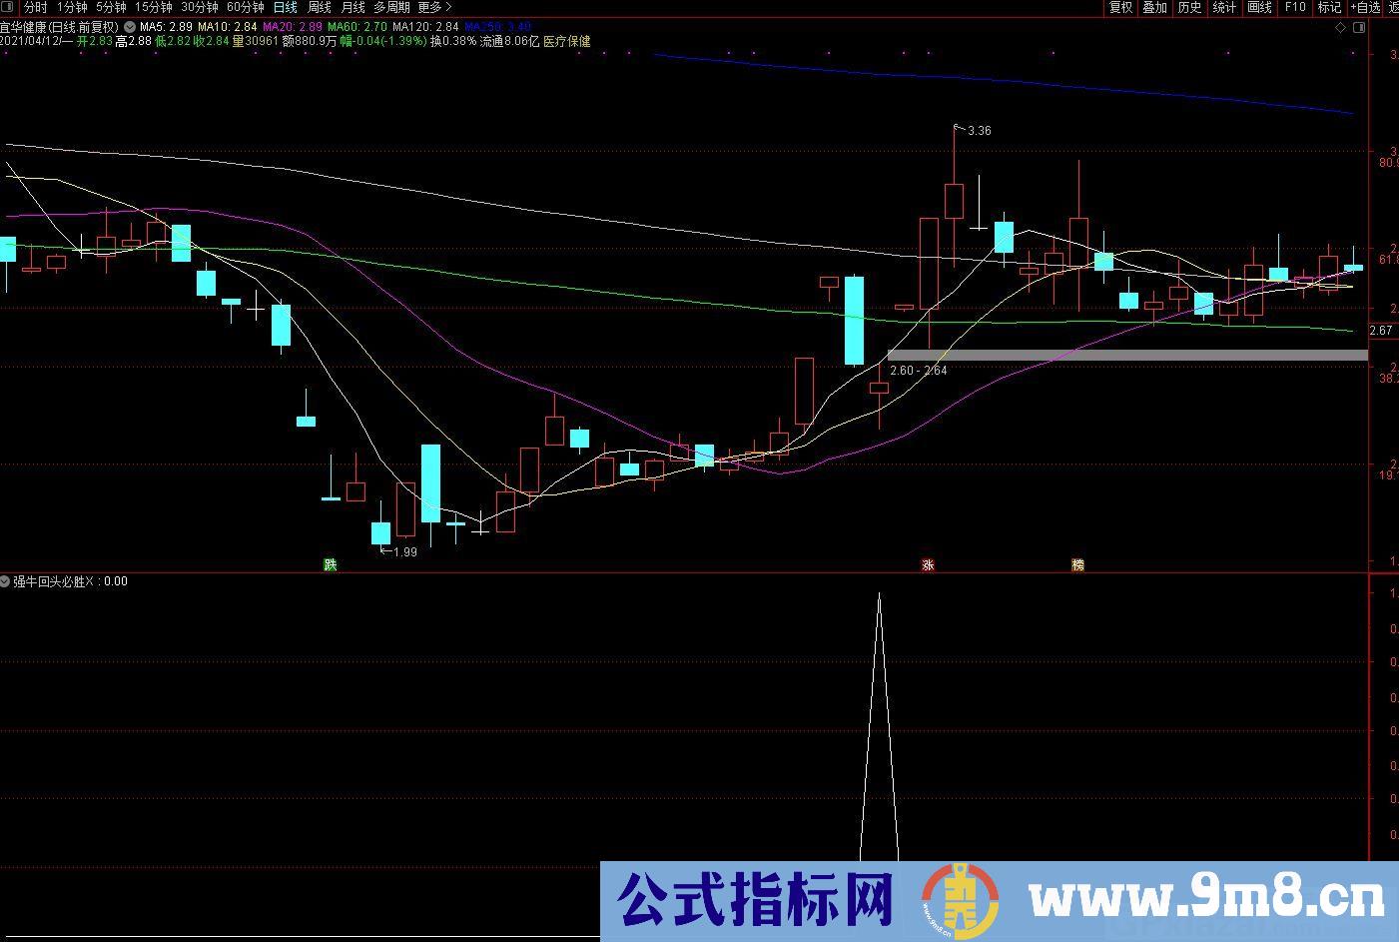Screen dimensions: 1399x942
Task: Activate the 画线 drawing tools
Action: pos(1259,7)
